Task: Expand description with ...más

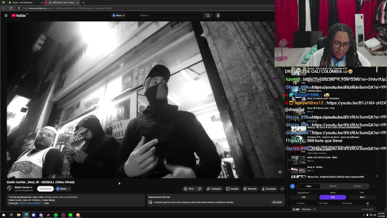Action: click(x=46, y=203)
